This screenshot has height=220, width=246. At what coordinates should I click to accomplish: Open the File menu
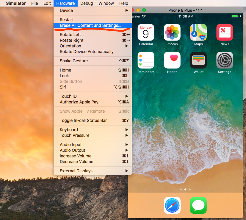pyautogui.click(x=35, y=3)
